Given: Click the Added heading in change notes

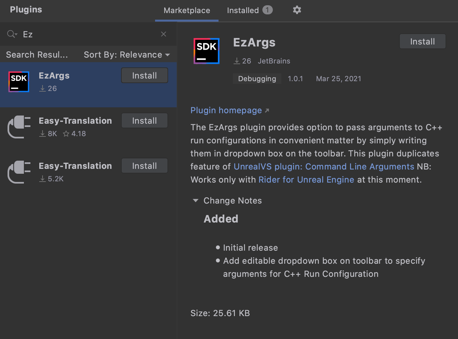Looking at the screenshot, I should tap(221, 219).
